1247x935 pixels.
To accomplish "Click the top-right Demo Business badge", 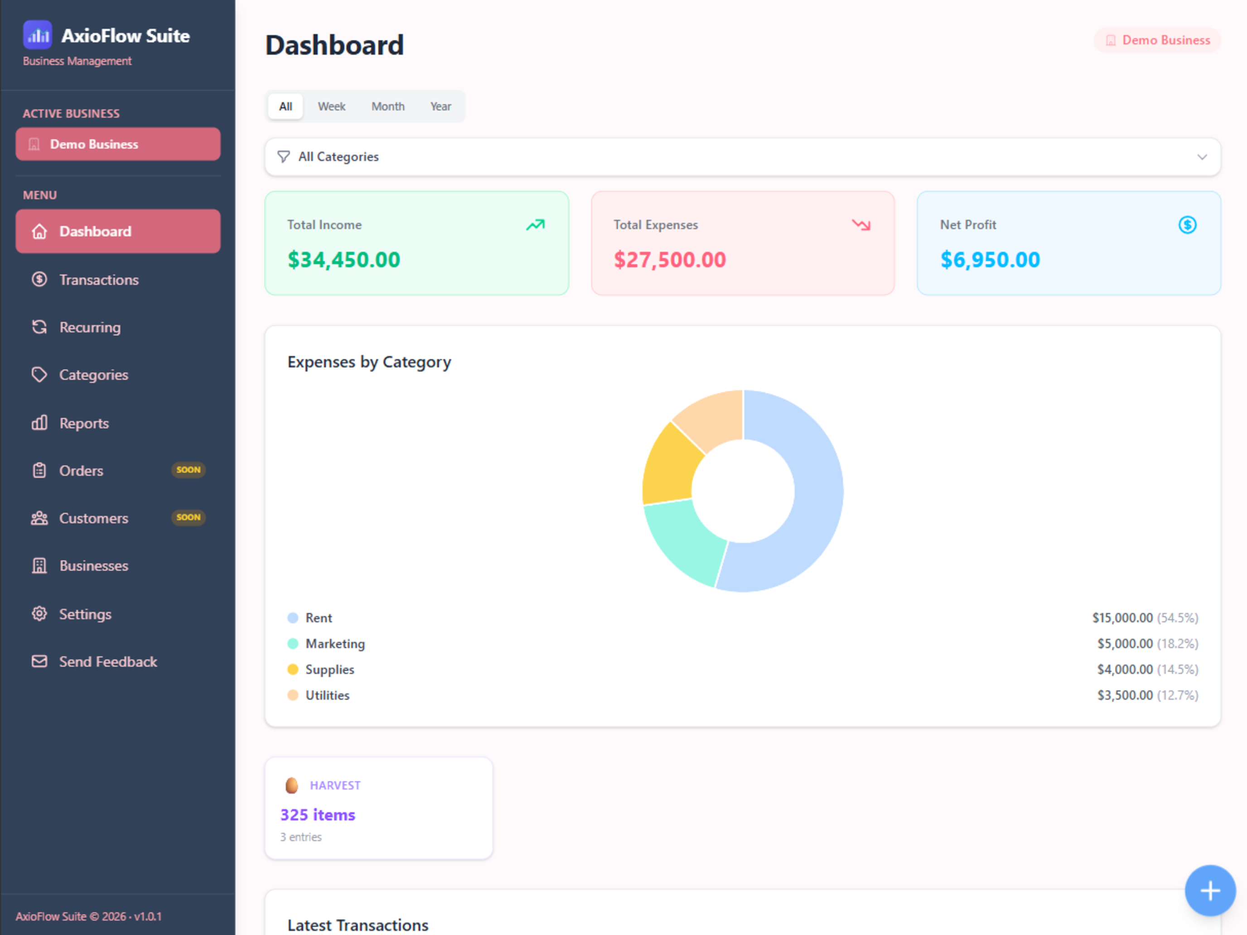I will tap(1157, 41).
